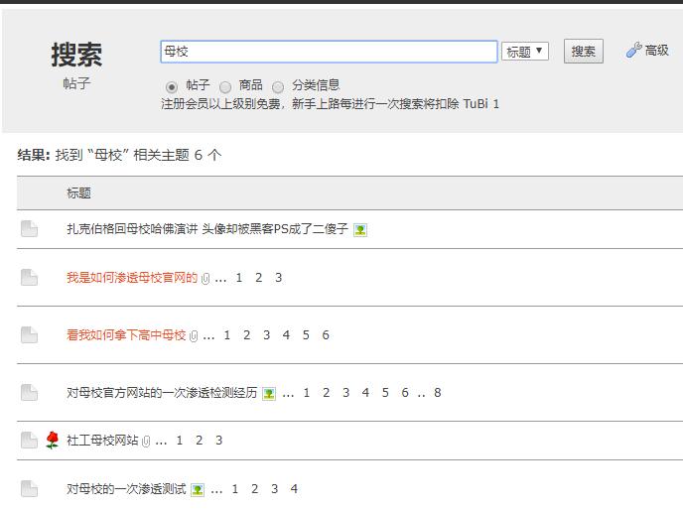Image resolution: width=683 pixels, height=511 pixels.
Task: Go to page 6 of 对母校官方网站的一次渗透检测经历
Action: (405, 393)
